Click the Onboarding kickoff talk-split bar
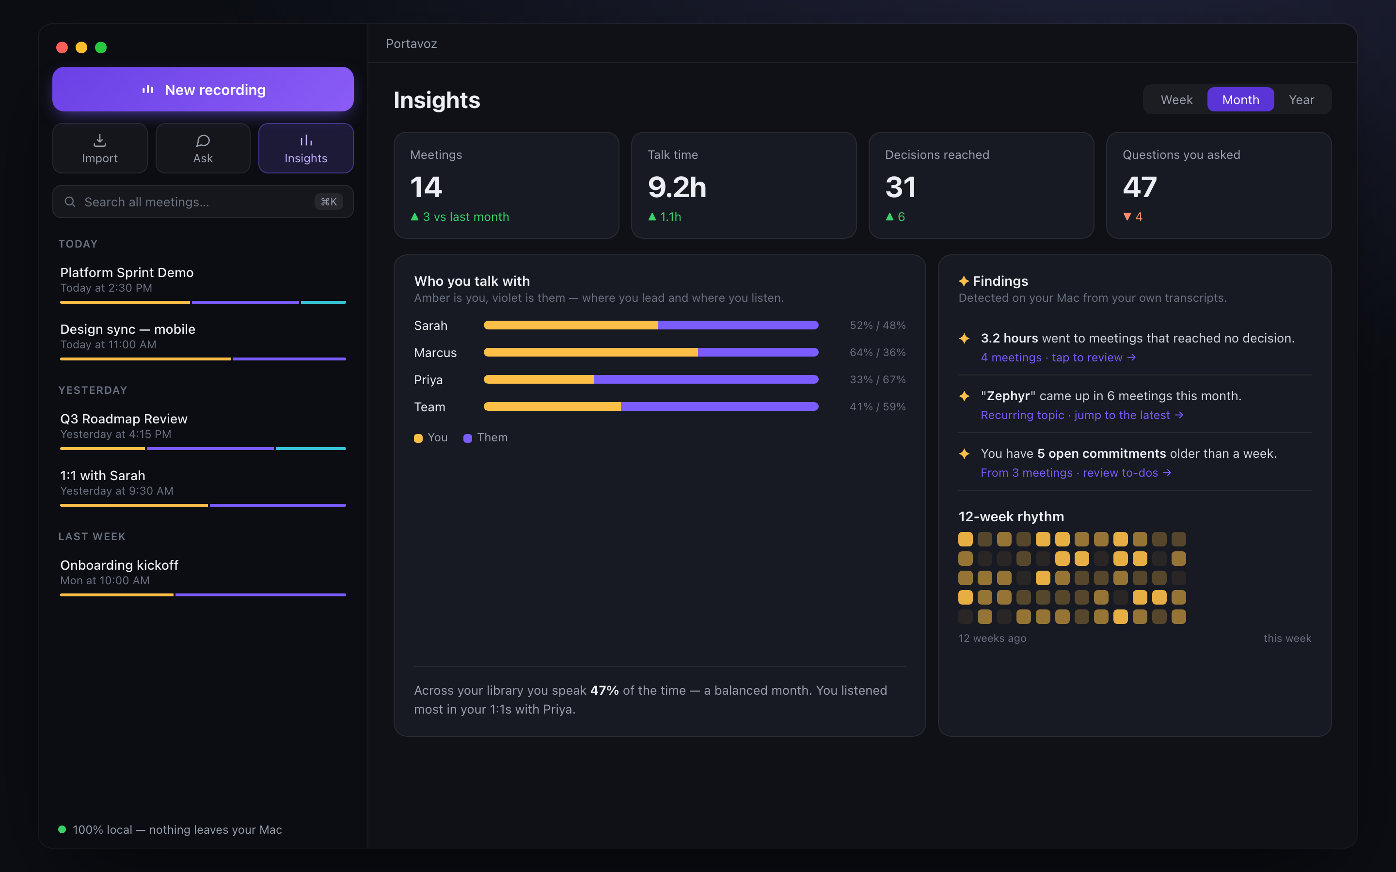1396x872 pixels. pyautogui.click(x=203, y=595)
